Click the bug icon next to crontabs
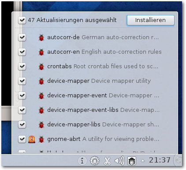The image size is (186, 170). 41,67
